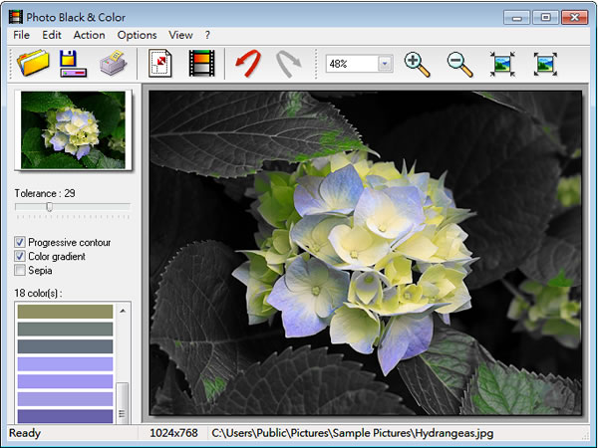Disable the Color gradient checkbox
The height and width of the screenshot is (448, 598).
[x=20, y=257]
